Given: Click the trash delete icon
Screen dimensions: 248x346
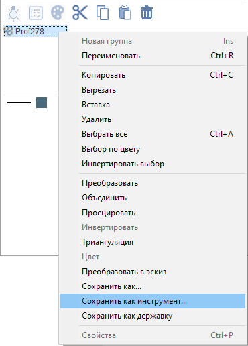Looking at the screenshot, I should [x=147, y=13].
